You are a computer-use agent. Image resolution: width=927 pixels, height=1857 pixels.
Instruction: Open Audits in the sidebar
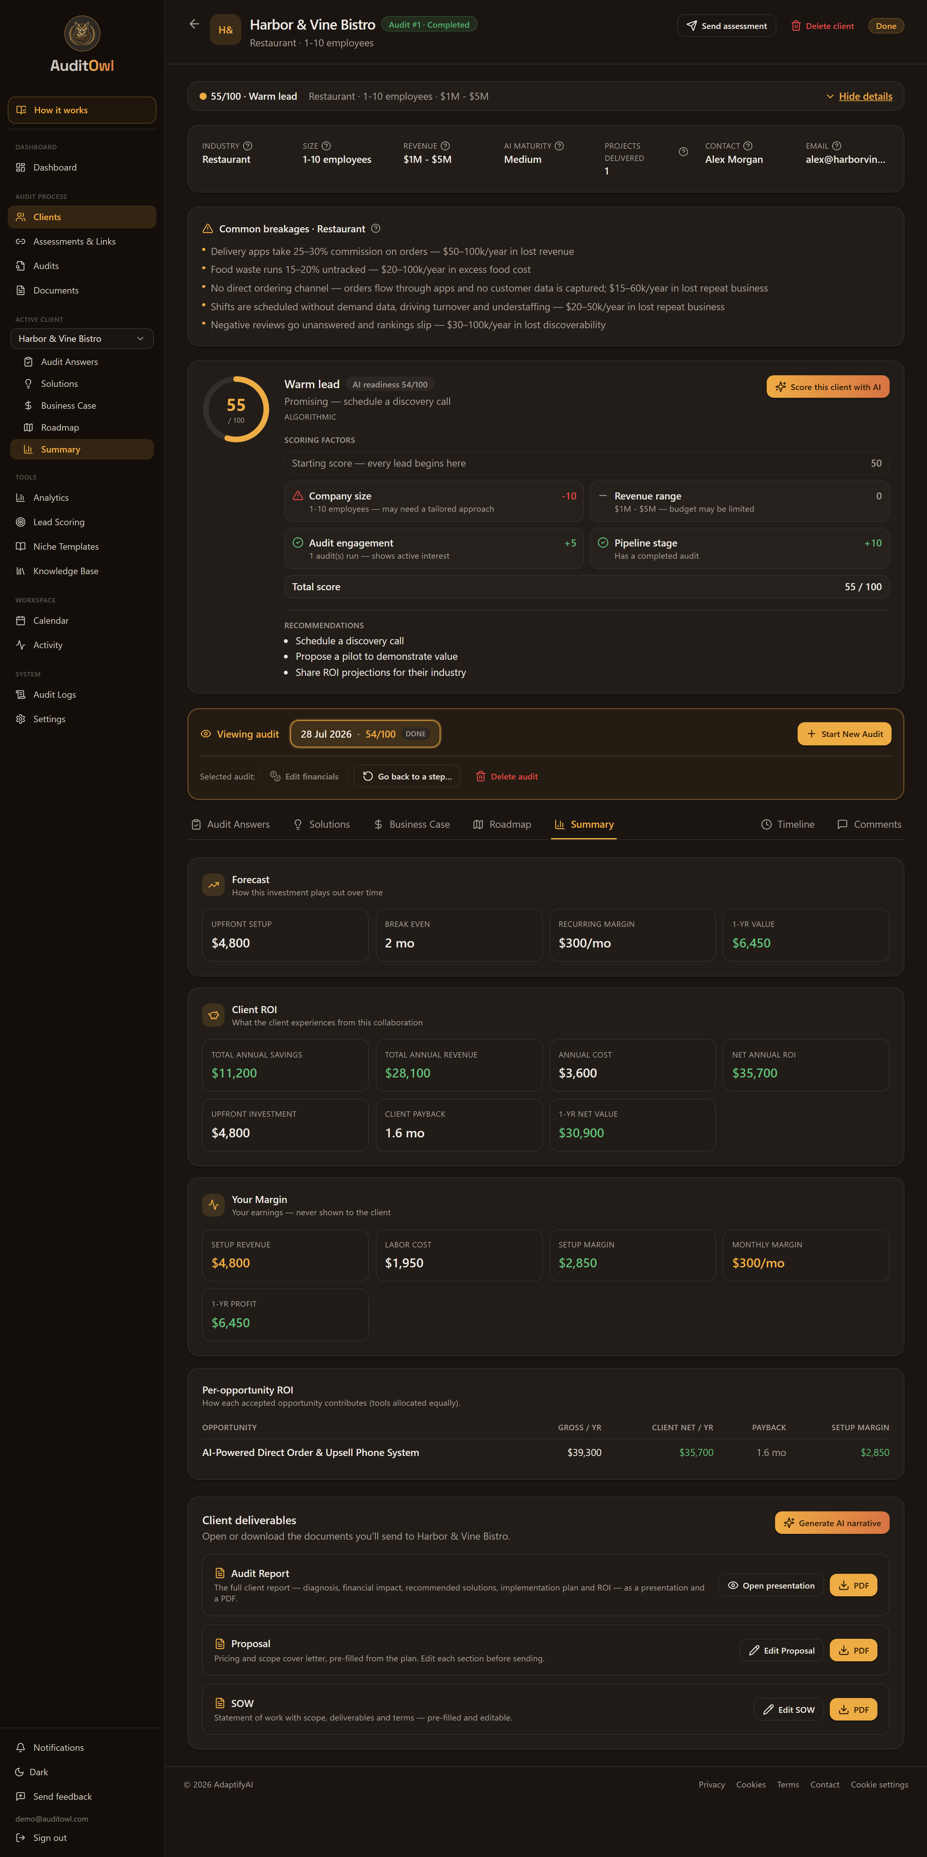pos(82,266)
